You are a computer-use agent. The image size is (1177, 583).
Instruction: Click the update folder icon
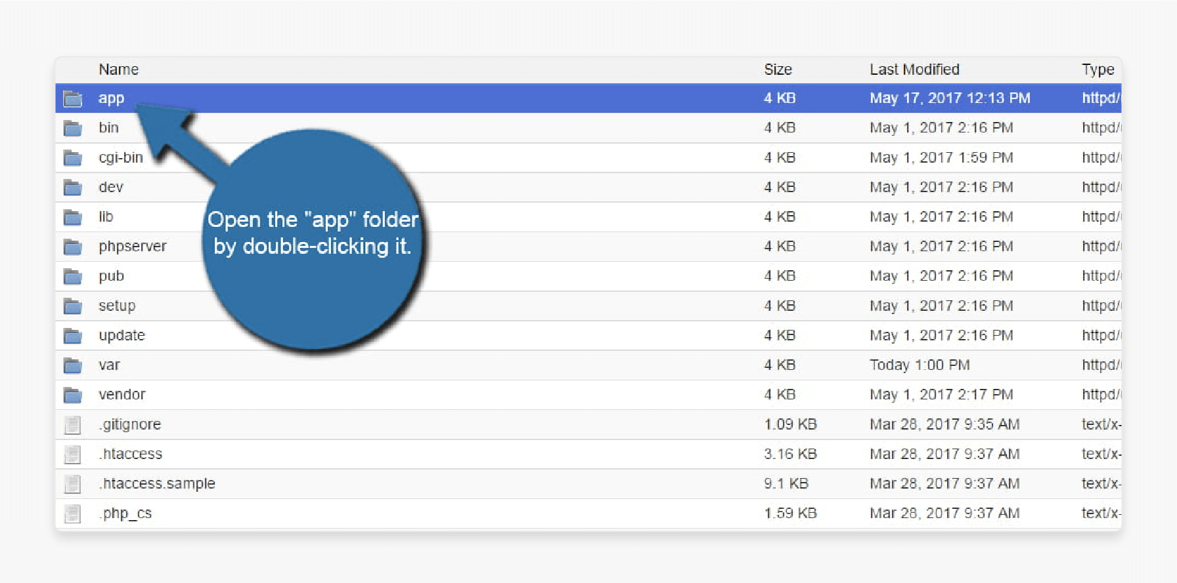72,336
